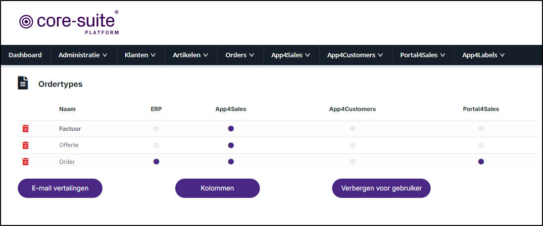
Task: Enable Portal4Sales for Offerte
Action: click(481, 145)
